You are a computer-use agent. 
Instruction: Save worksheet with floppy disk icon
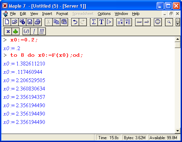30,22
